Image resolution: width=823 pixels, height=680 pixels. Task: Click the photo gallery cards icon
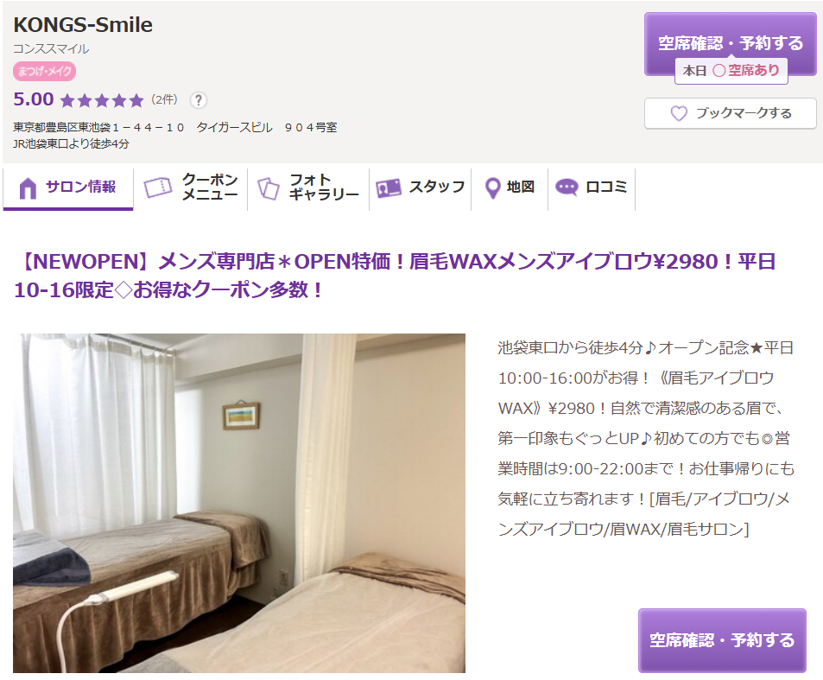pos(269,188)
